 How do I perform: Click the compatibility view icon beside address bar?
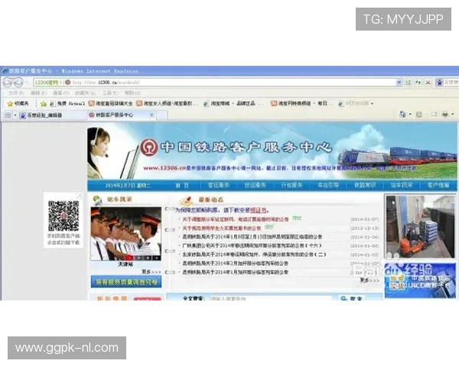pyautogui.click(x=408, y=83)
